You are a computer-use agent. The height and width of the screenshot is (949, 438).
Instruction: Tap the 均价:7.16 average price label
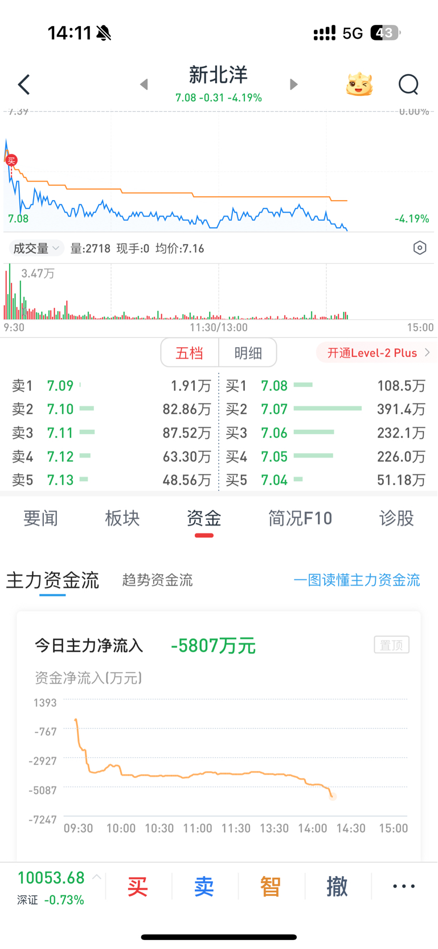180,249
